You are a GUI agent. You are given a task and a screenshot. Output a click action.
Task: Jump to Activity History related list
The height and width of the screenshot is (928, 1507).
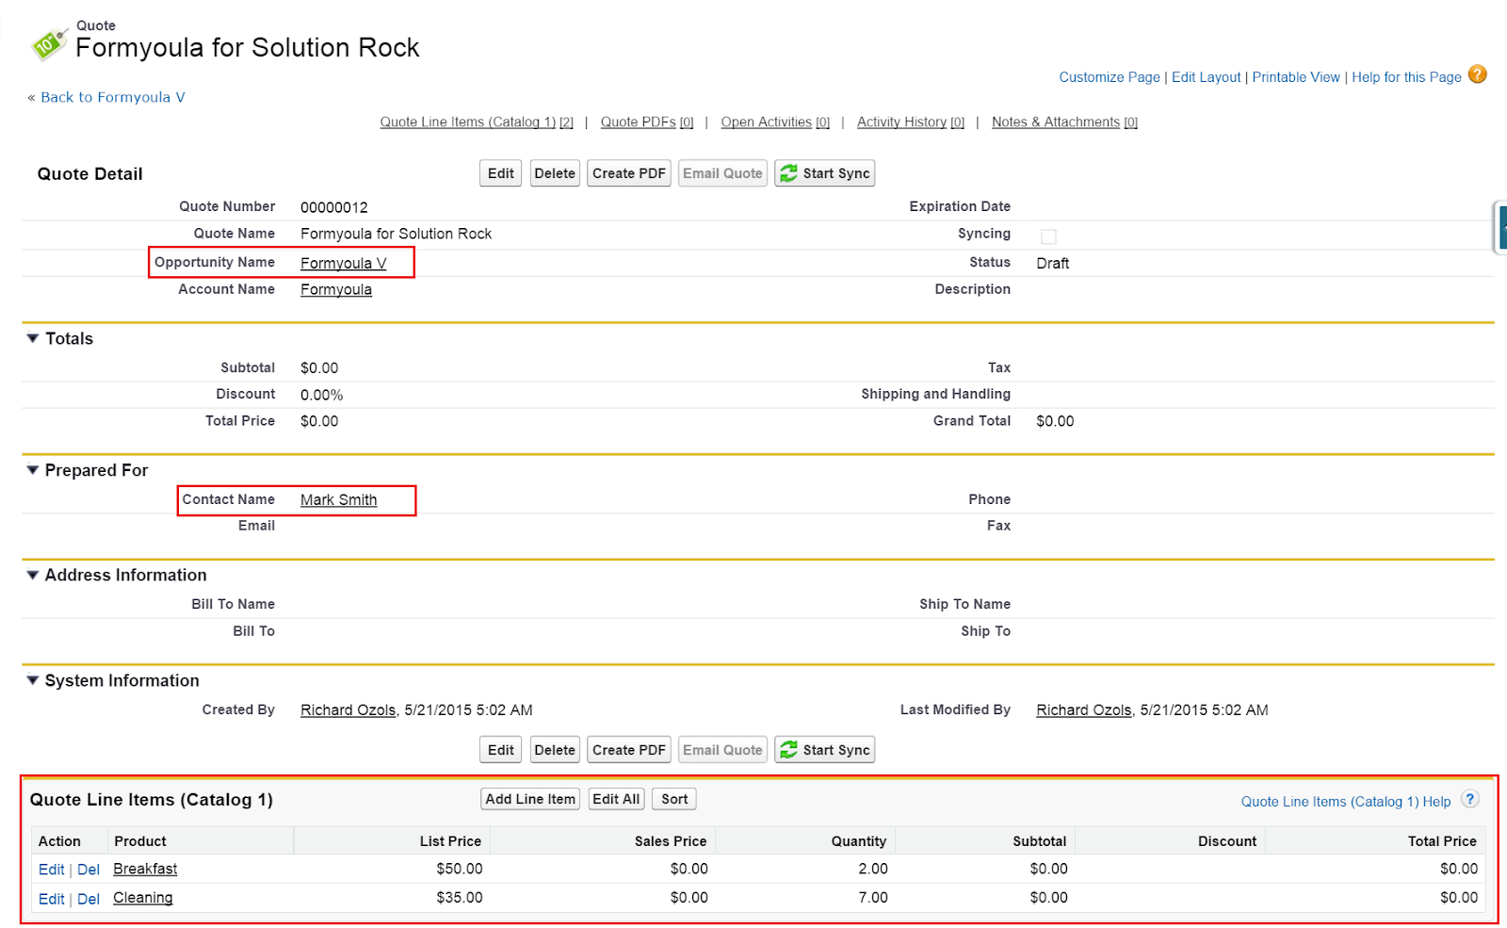pos(911,122)
